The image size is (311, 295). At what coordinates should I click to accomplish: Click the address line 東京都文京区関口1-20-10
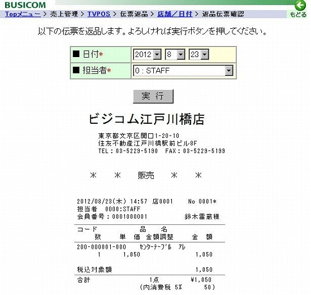(x=139, y=136)
